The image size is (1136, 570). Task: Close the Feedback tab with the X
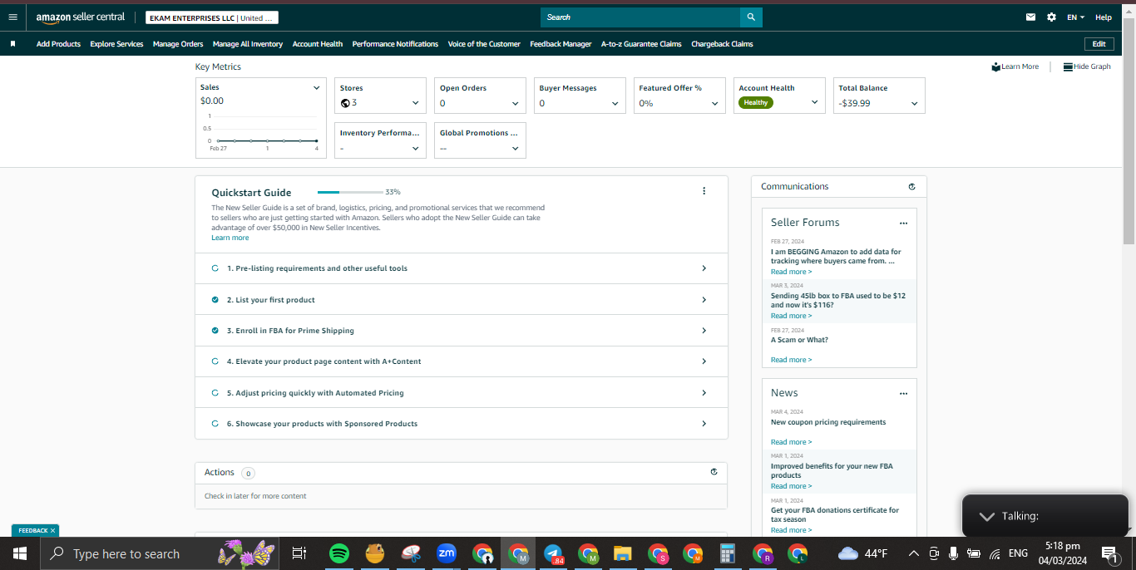52,530
